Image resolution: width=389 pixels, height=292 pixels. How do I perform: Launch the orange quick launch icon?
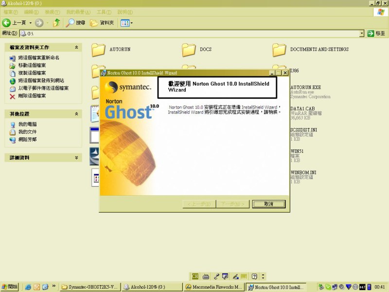point(37,287)
